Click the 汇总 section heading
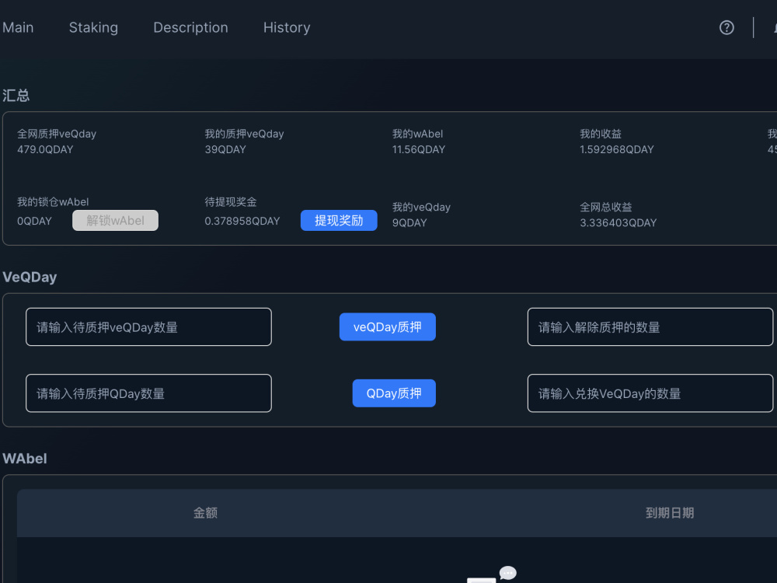 [x=16, y=95]
